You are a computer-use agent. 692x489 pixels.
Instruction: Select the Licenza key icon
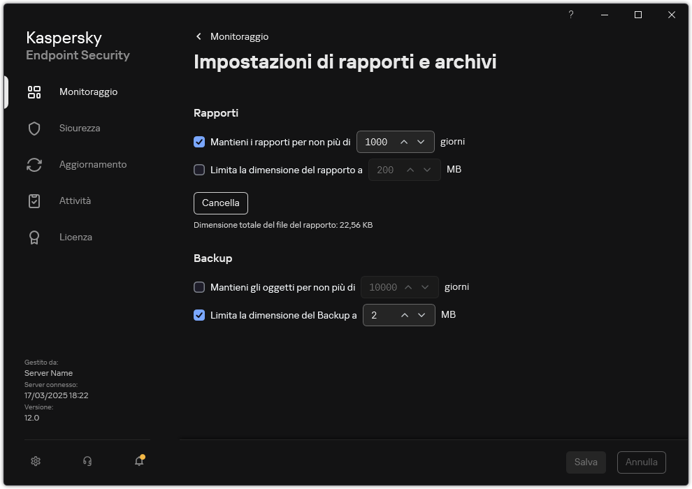coord(34,237)
